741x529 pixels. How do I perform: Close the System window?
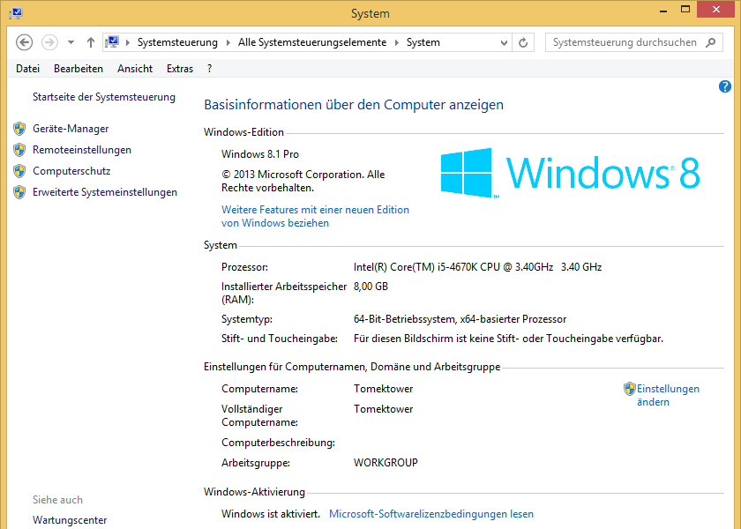tap(716, 10)
